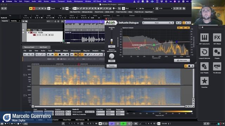This screenshot has height=126, width=225.
Task: Open the Transport menu in Cubase menu bar
Action: [61, 1]
